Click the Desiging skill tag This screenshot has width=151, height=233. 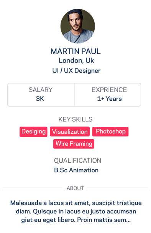(x=33, y=131)
